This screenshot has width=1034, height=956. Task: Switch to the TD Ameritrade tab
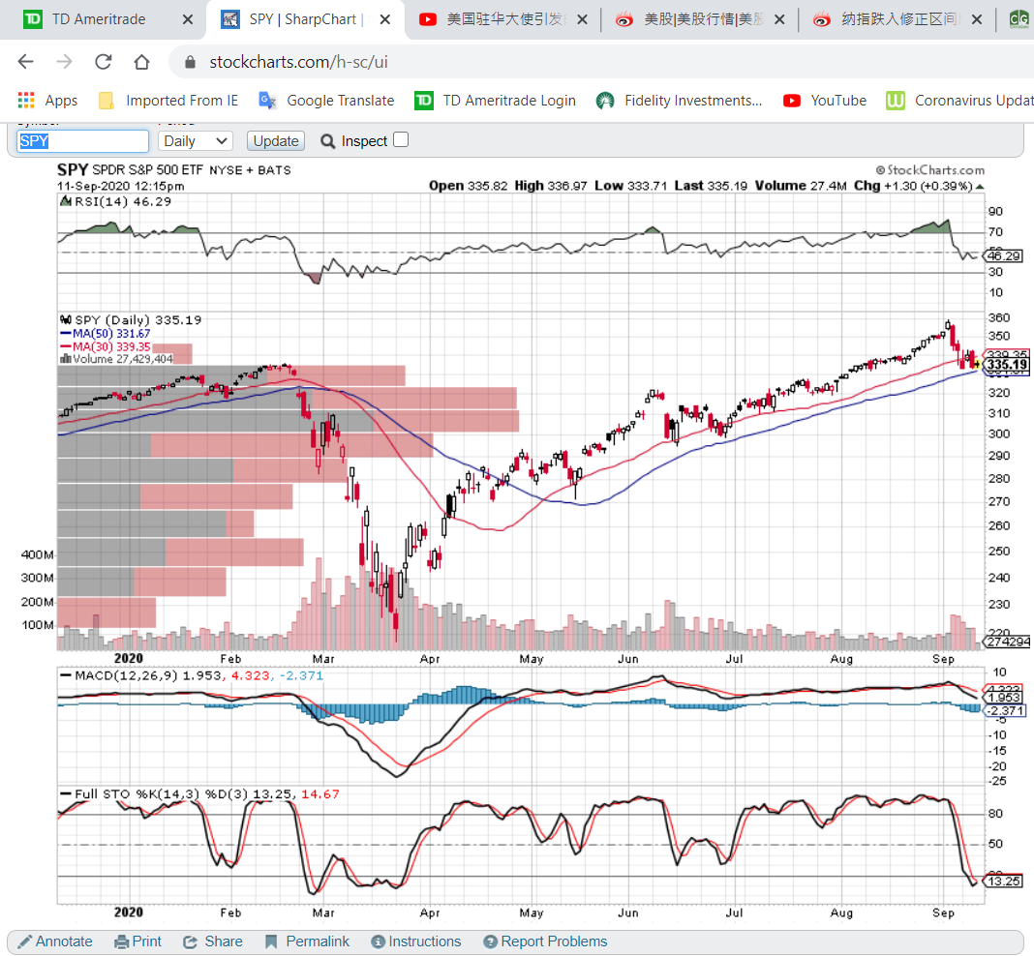[99, 19]
